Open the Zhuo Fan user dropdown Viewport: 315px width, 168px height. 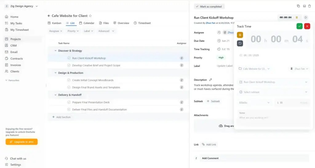click(x=299, y=69)
